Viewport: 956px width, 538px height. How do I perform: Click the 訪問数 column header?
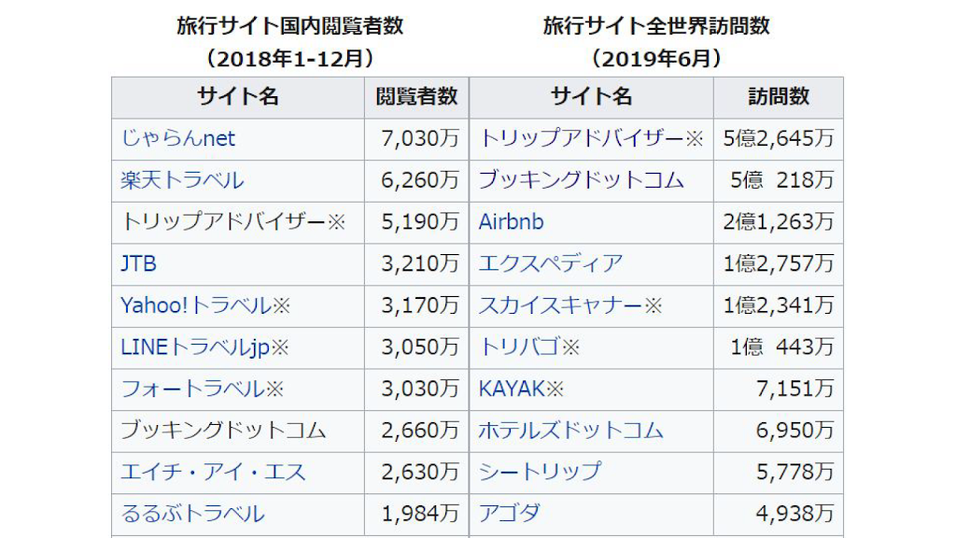click(779, 97)
